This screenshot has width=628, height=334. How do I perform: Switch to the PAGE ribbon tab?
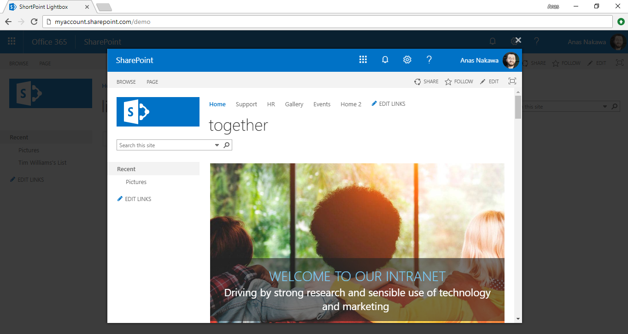click(x=152, y=81)
